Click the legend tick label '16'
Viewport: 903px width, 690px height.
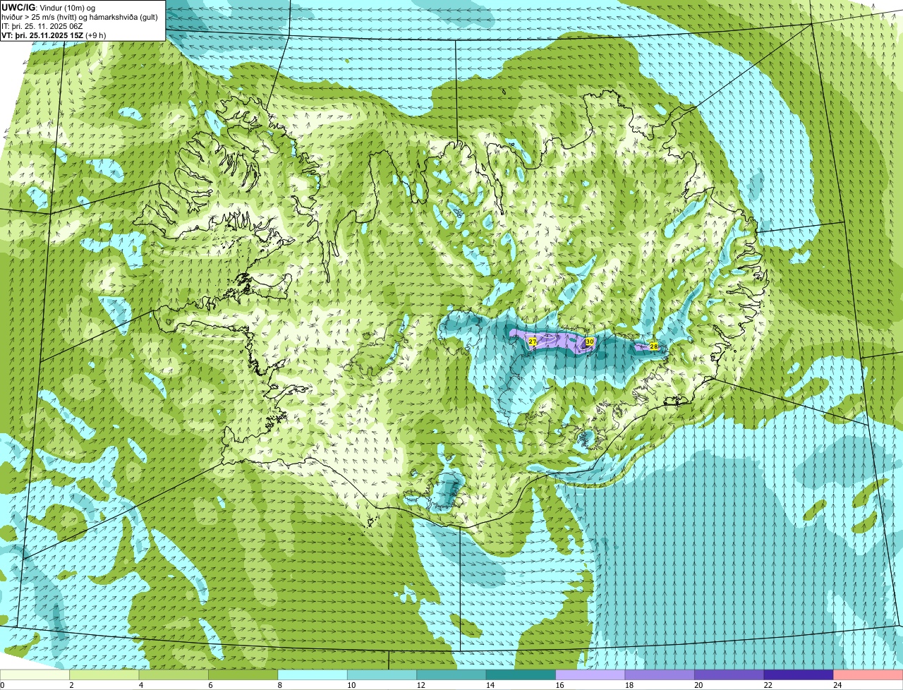pos(559,684)
